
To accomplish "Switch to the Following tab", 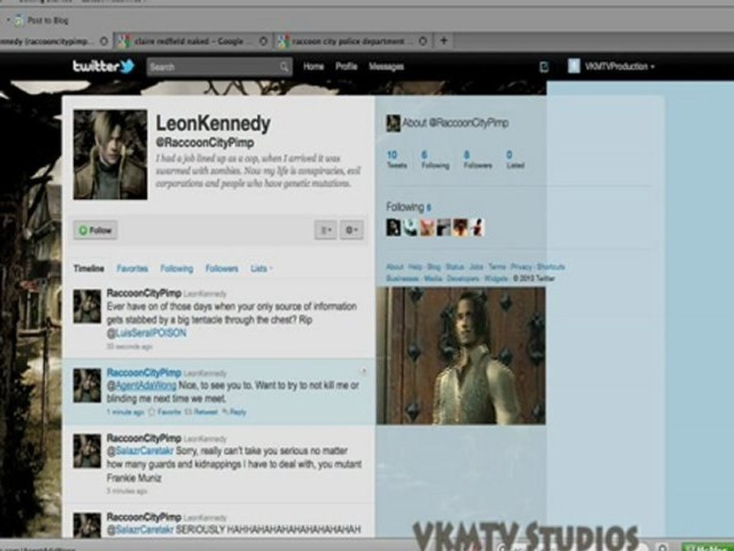I will click(177, 269).
